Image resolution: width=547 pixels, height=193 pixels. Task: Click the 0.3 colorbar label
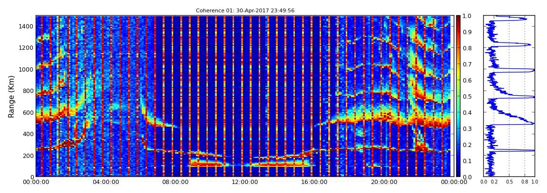[468, 129]
